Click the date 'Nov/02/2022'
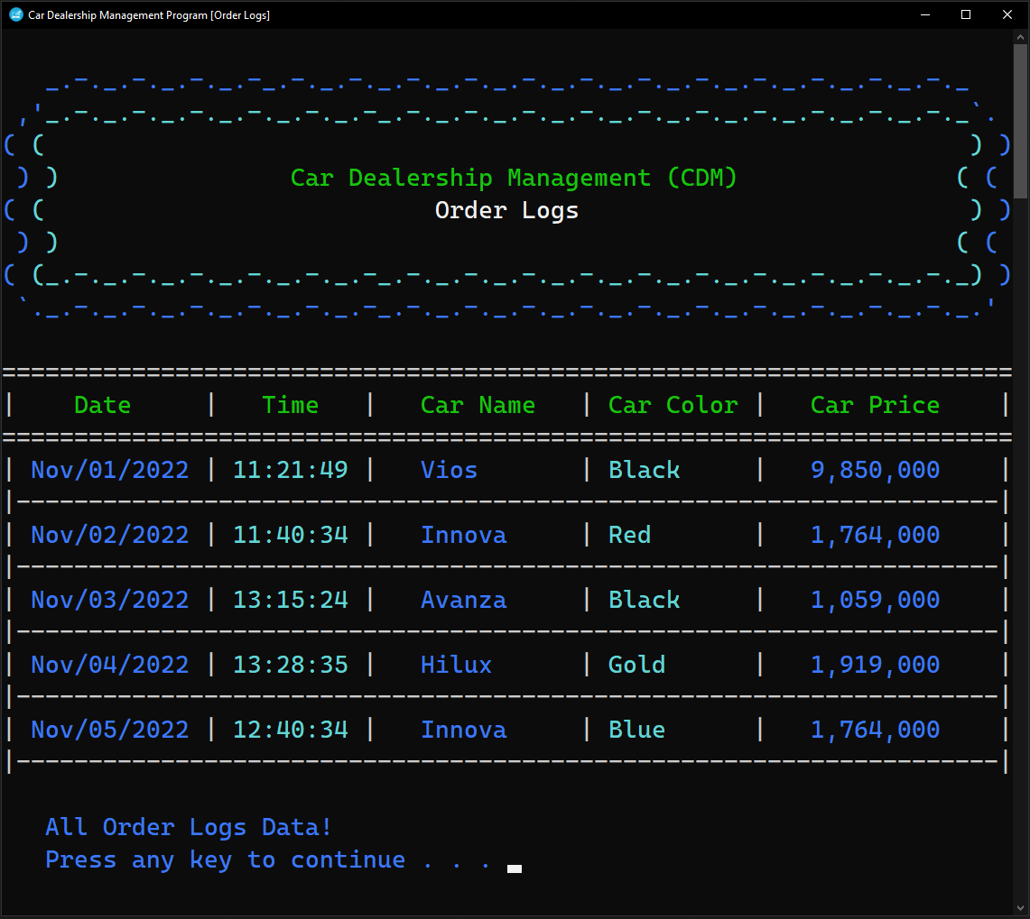The width and height of the screenshot is (1030, 919). pyautogui.click(x=110, y=535)
